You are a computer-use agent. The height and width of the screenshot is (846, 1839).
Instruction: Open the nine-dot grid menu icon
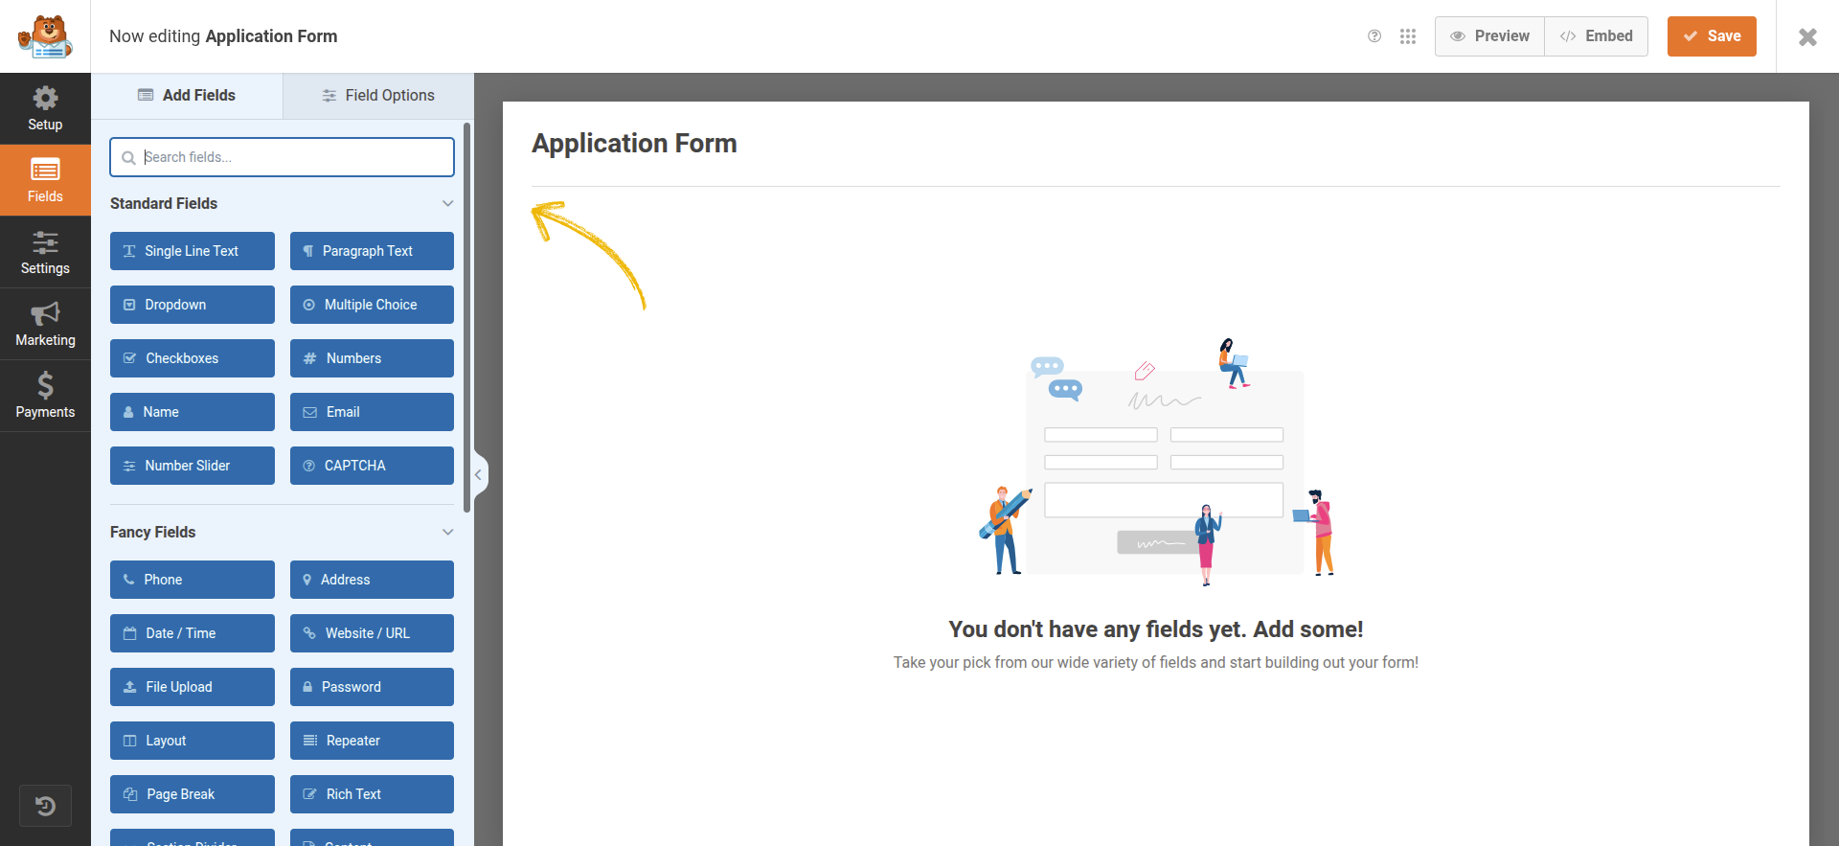1408,36
